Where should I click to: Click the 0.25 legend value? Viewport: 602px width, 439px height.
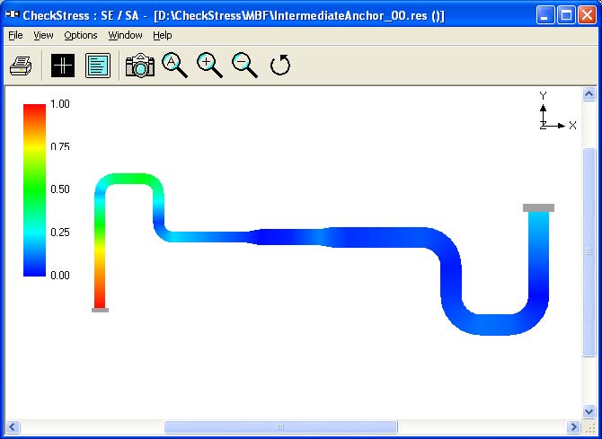click(x=60, y=233)
